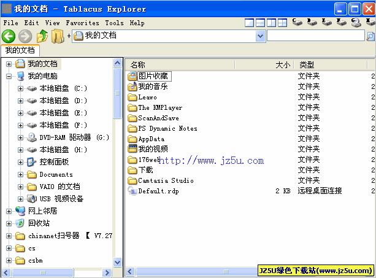This screenshot has width=376, height=278.
Task: Click 控制面板 icon in tree
Action: coord(32,162)
